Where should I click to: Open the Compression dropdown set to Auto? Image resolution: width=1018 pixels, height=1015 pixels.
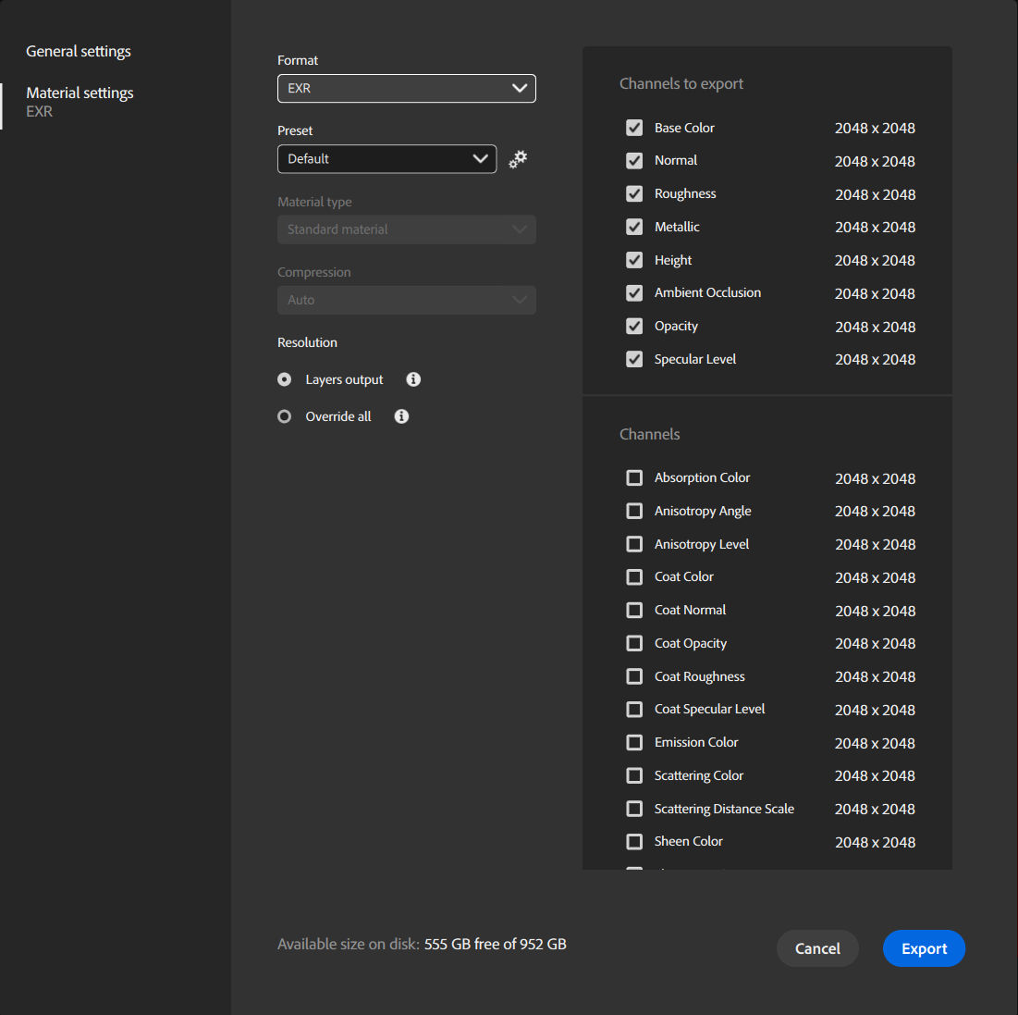click(x=407, y=300)
